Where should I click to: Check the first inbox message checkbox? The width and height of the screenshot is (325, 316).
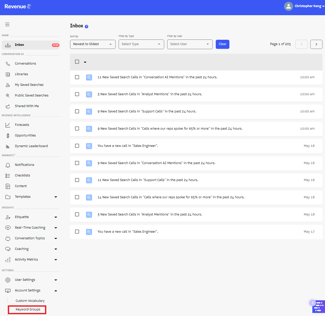tap(77, 77)
